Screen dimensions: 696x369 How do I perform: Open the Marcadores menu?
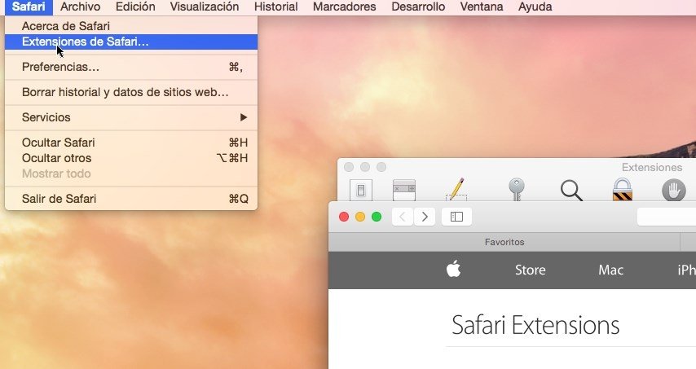345,7
